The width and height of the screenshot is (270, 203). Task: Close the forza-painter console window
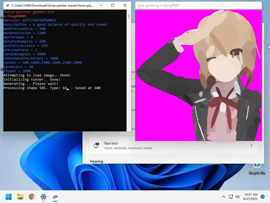[125, 6]
